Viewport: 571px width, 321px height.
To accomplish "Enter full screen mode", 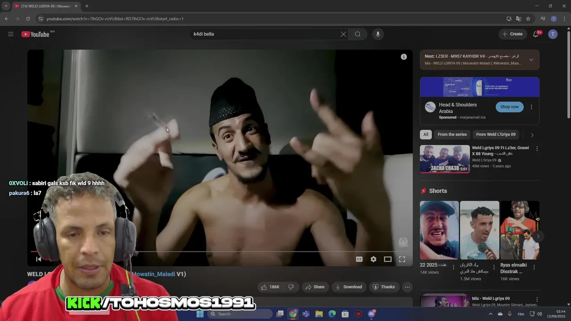I will pyautogui.click(x=402, y=259).
